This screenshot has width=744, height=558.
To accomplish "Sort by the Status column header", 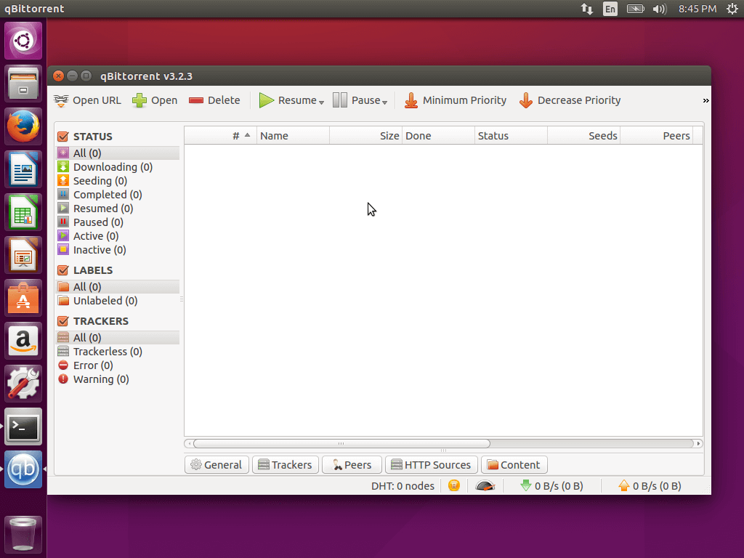I will [x=511, y=136].
